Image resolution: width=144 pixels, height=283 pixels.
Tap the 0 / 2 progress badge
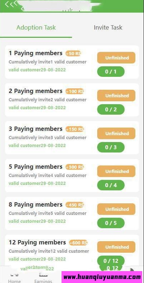[x=111, y=109]
